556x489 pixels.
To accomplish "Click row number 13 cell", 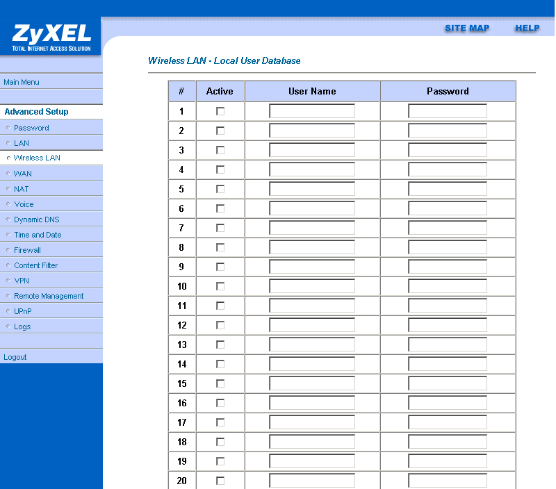I will point(182,345).
